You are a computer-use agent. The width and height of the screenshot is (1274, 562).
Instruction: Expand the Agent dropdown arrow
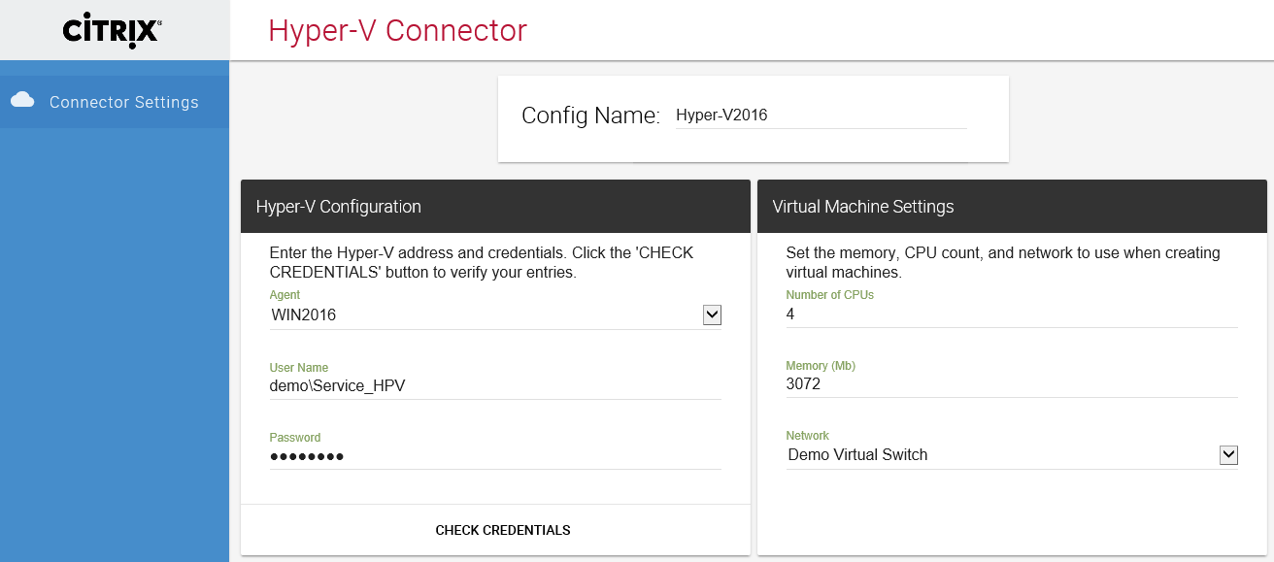click(x=712, y=314)
